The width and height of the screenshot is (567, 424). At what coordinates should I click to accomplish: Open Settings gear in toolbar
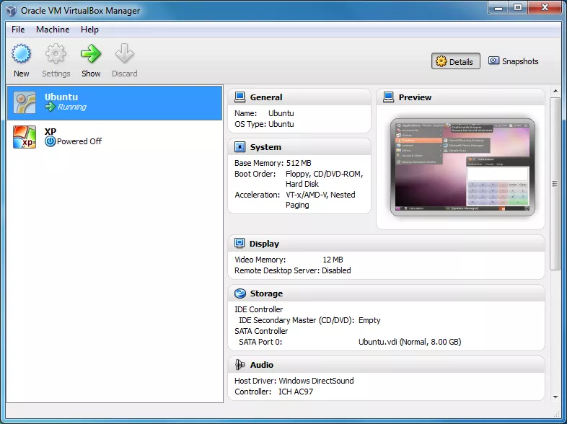pyautogui.click(x=56, y=54)
